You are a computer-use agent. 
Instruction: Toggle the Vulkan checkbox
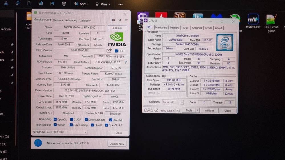tap(55, 125)
